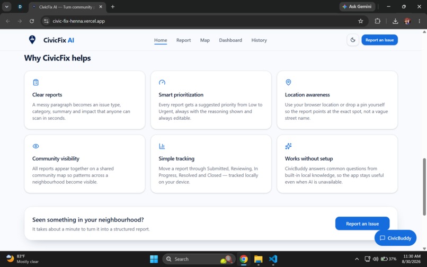The width and height of the screenshot is (427, 267).
Task: Click the Works without setup card title
Action: (309, 158)
